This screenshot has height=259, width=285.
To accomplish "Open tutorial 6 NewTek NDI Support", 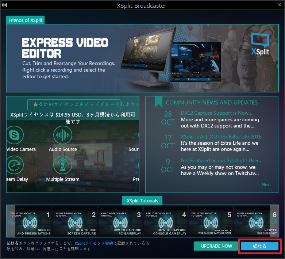I will click(256, 221).
